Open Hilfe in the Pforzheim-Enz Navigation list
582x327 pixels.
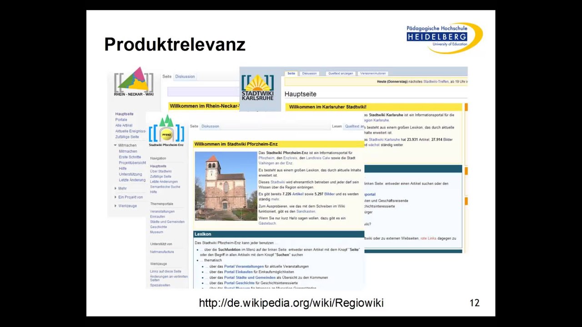point(153,192)
